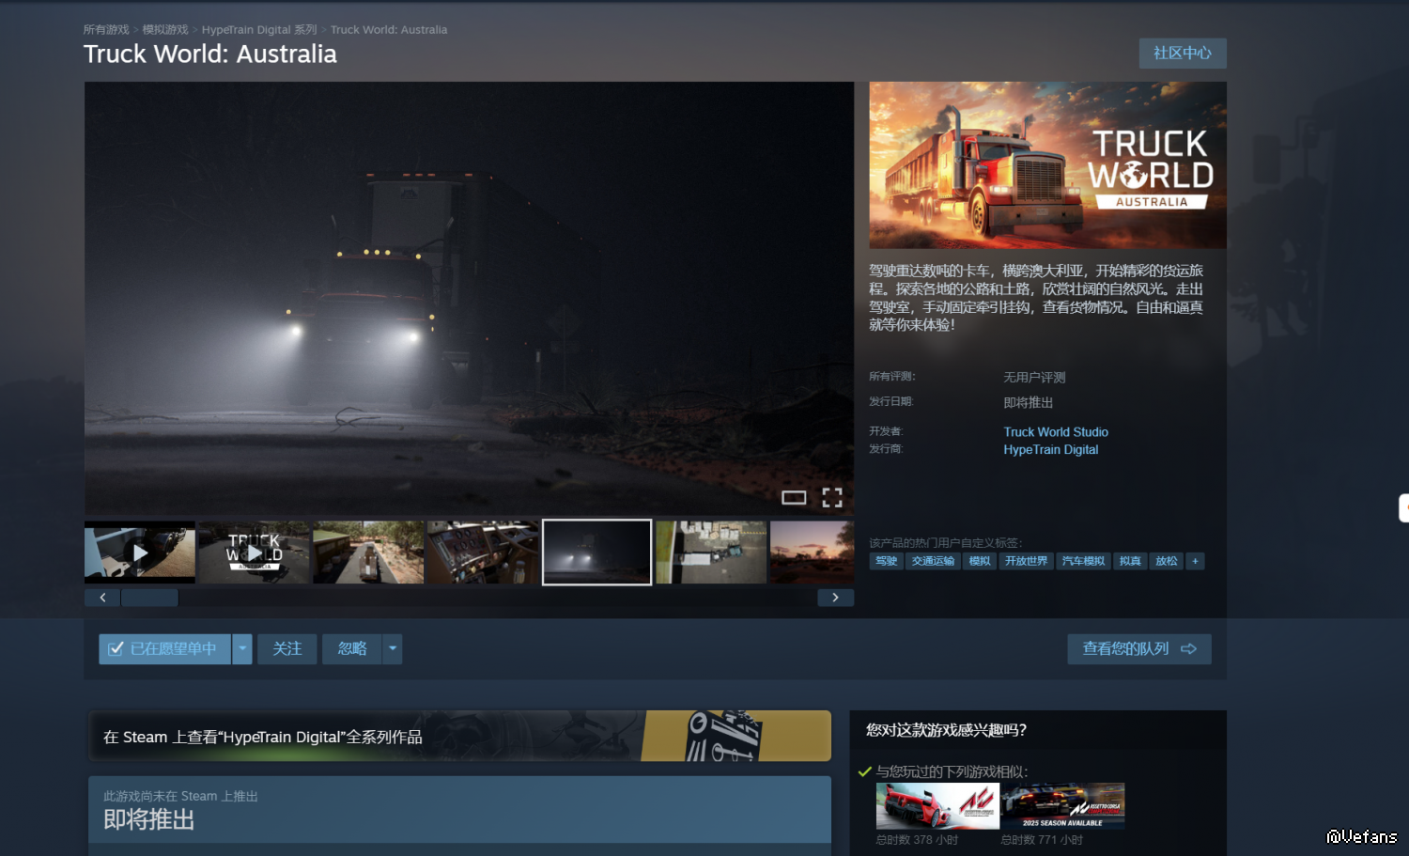Open the red Assetto Corsa similar game thumbnail
The image size is (1409, 856).
click(937, 806)
